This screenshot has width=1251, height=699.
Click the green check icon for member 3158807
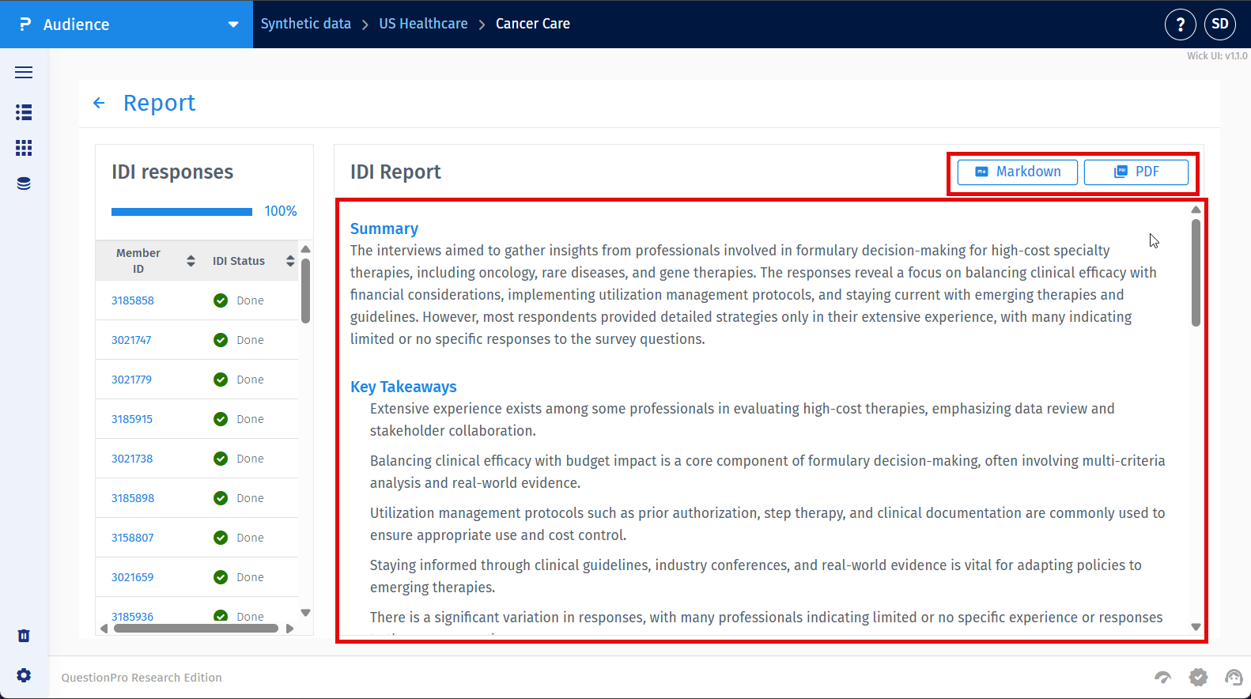[x=221, y=538]
